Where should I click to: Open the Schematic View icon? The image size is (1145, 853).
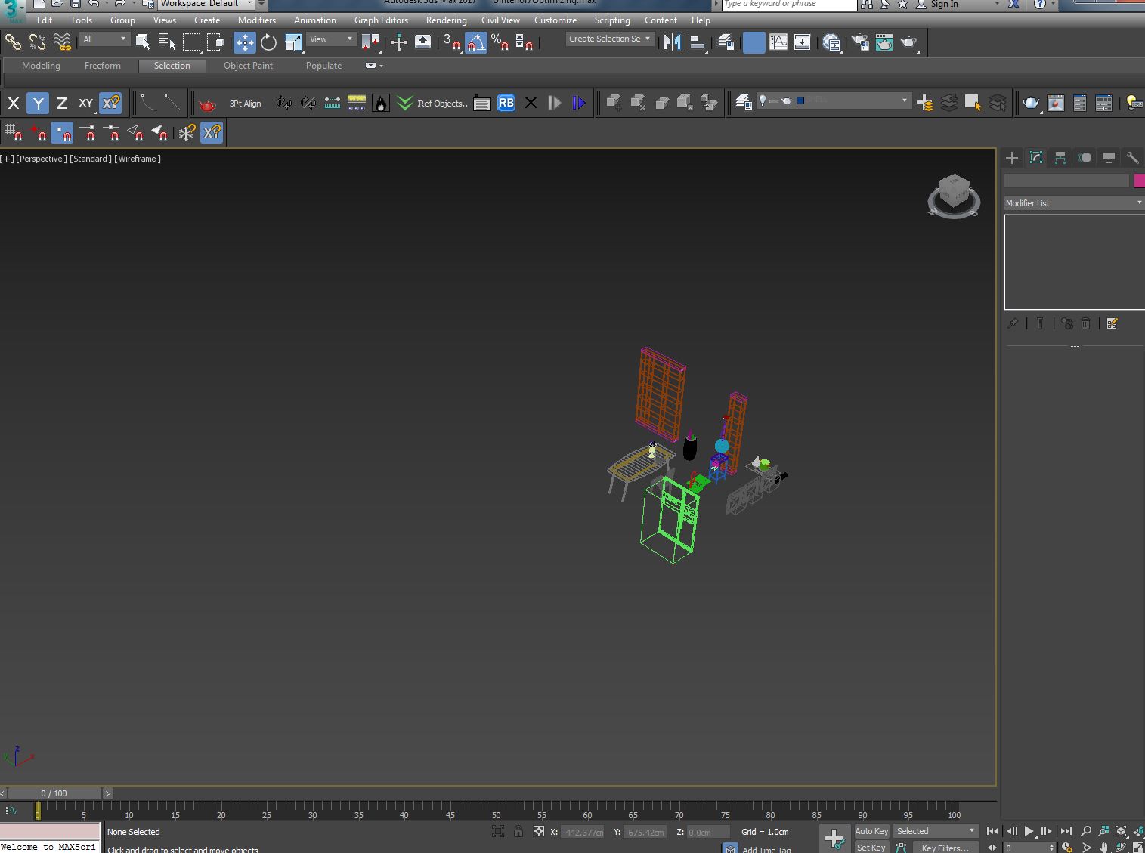pyautogui.click(x=802, y=42)
